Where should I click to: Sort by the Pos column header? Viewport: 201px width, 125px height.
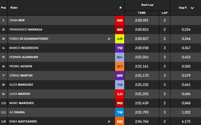(3, 8)
